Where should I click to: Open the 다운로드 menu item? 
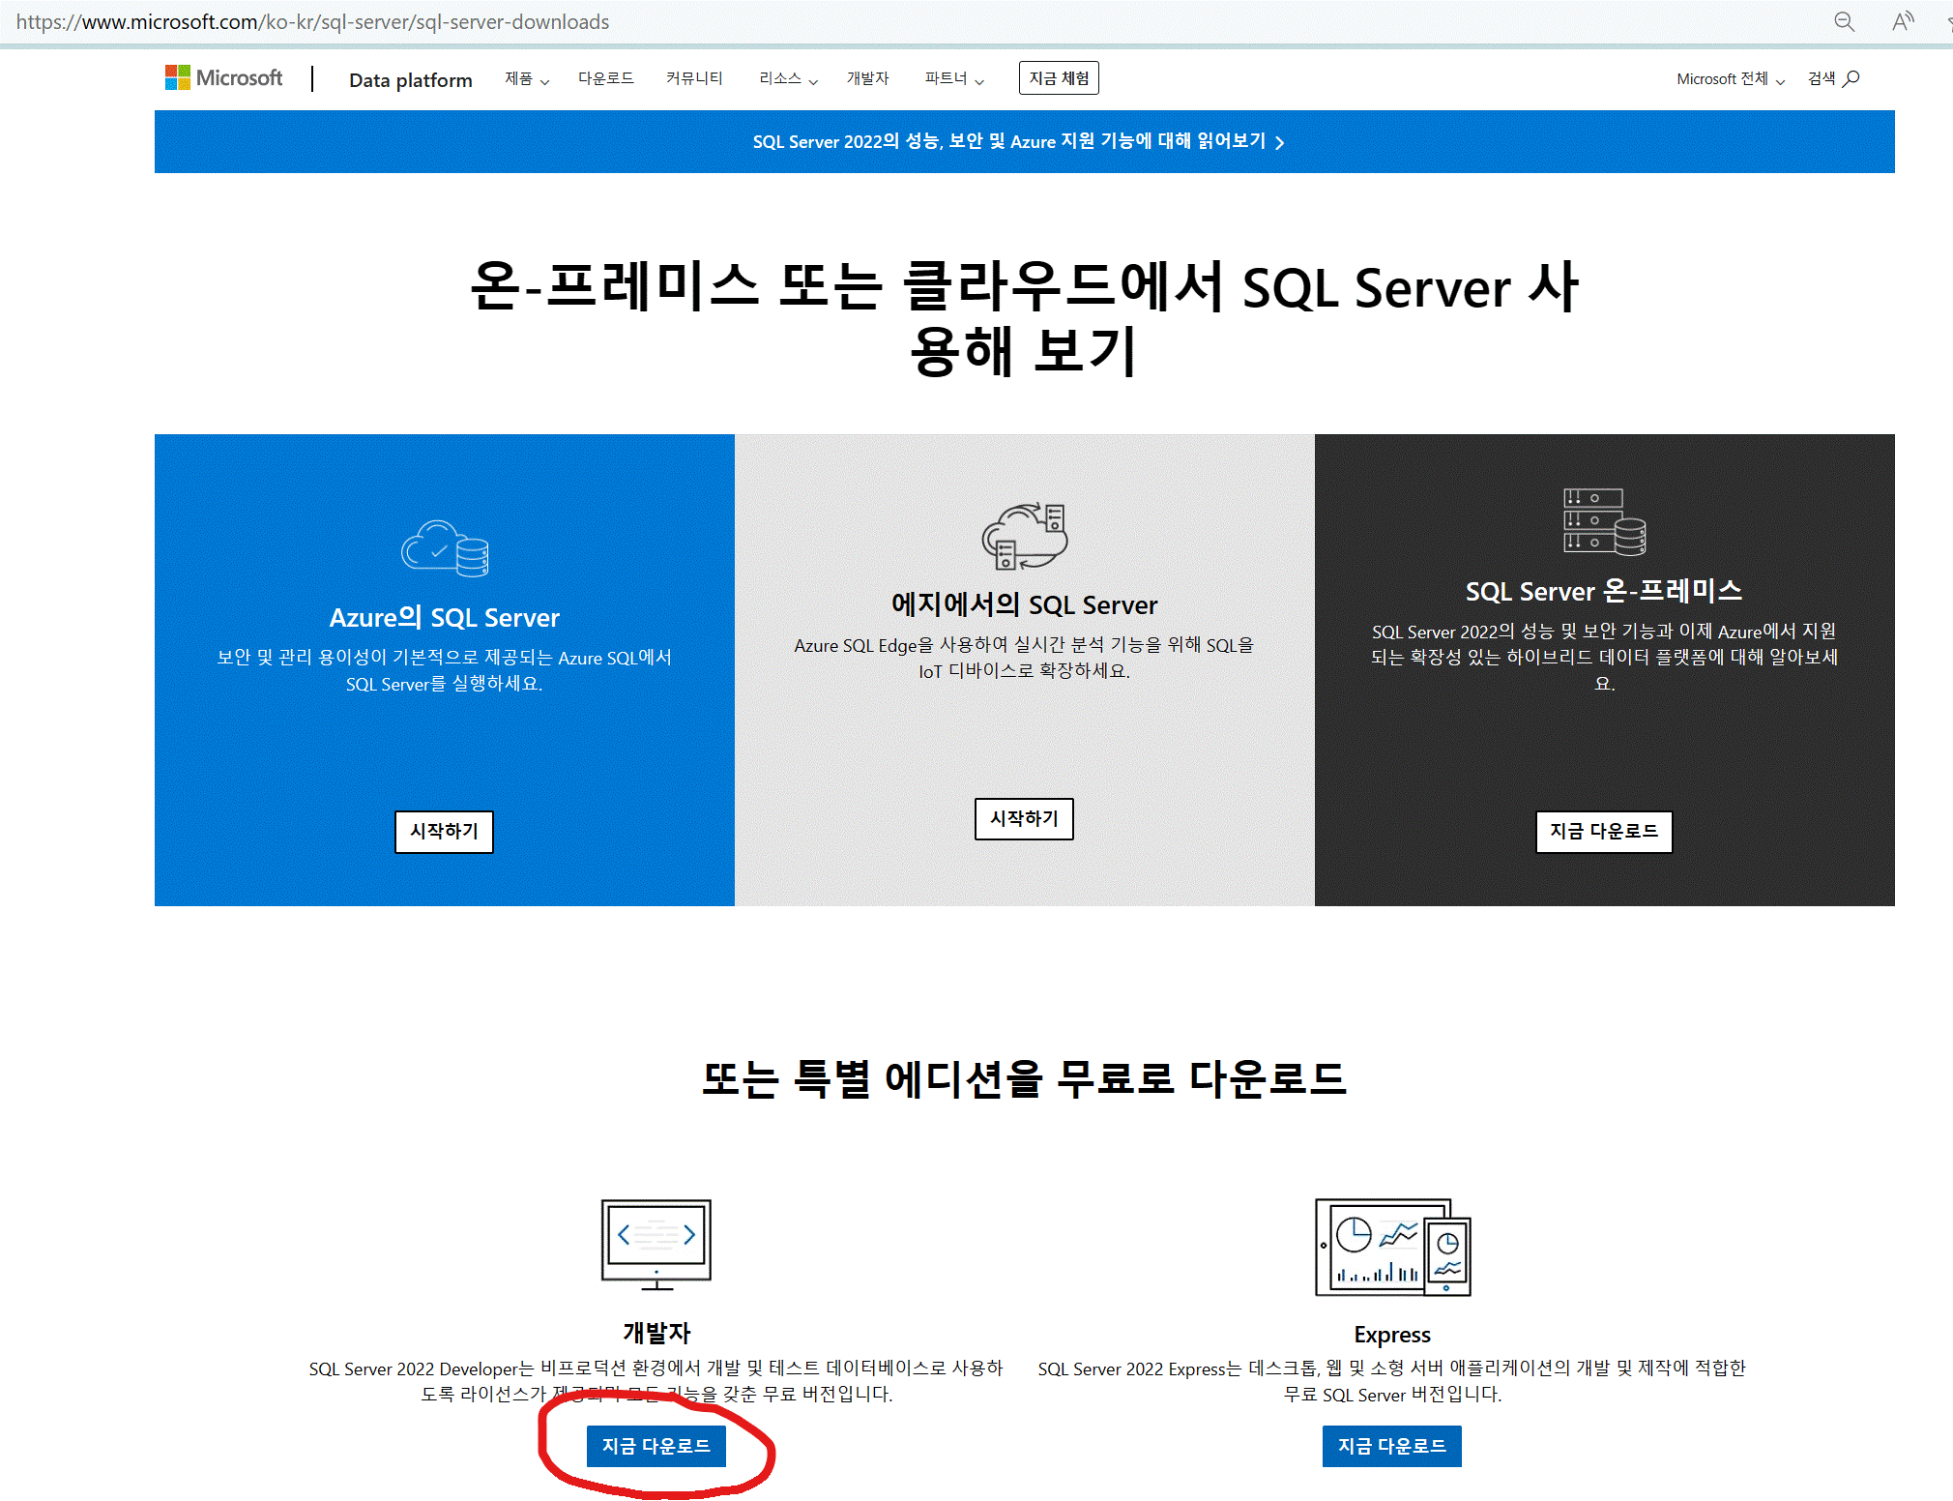coord(606,78)
